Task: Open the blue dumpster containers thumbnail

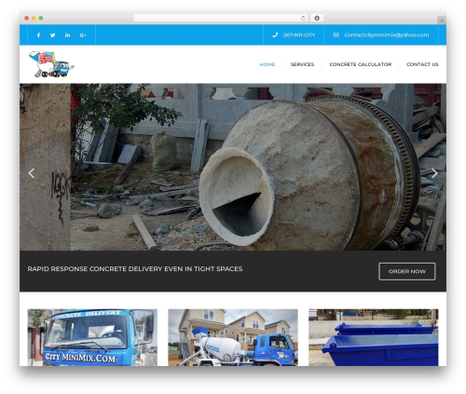Action: tap(374, 337)
